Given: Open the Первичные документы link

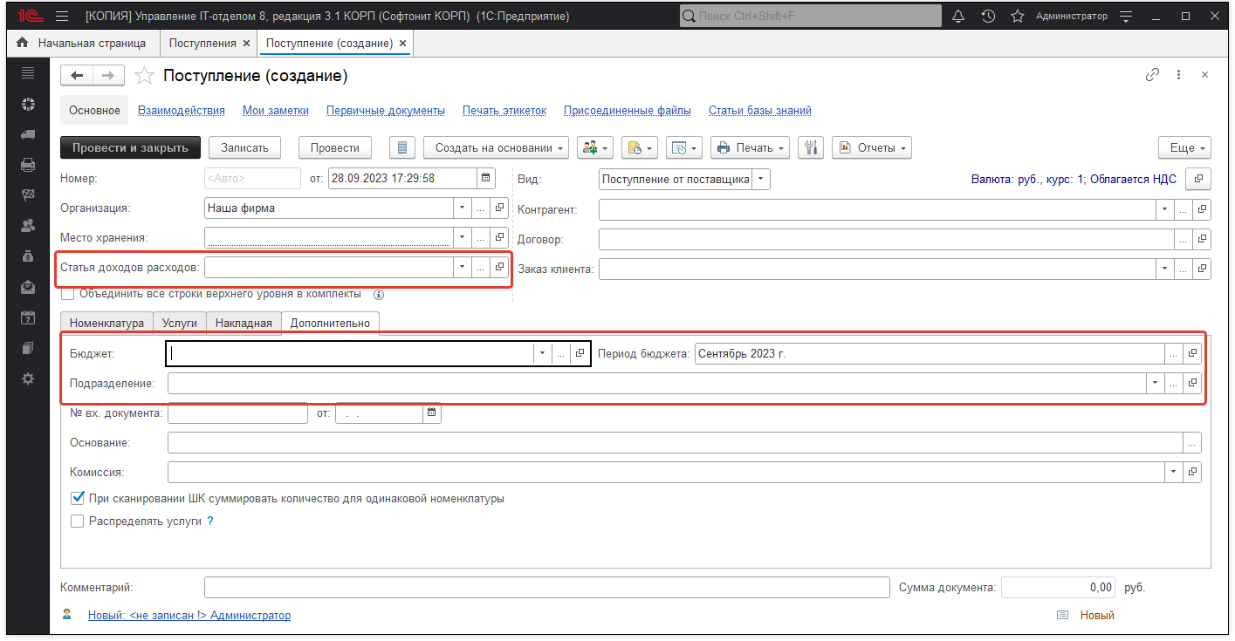Looking at the screenshot, I should pyautogui.click(x=386, y=111).
